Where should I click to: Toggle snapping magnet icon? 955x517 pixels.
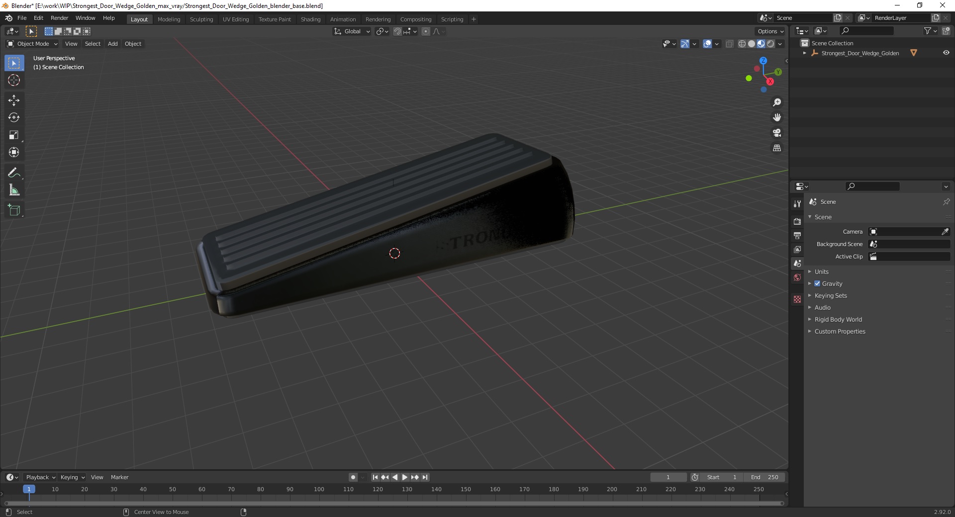(x=397, y=31)
